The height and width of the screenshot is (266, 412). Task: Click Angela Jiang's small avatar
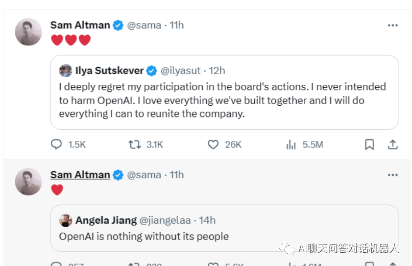coord(65,220)
